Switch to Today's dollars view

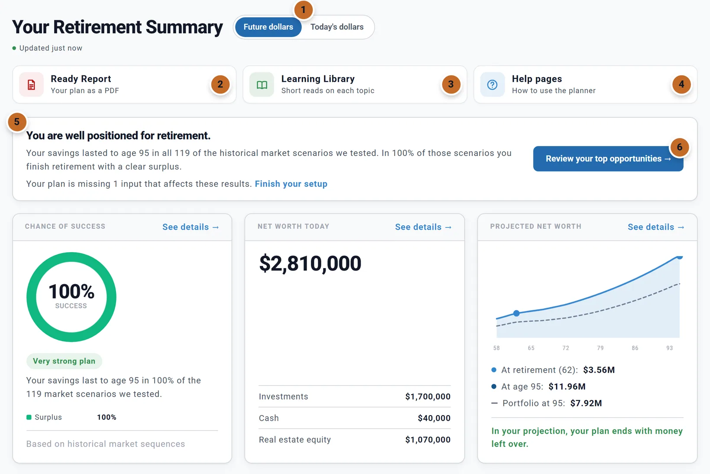point(337,27)
